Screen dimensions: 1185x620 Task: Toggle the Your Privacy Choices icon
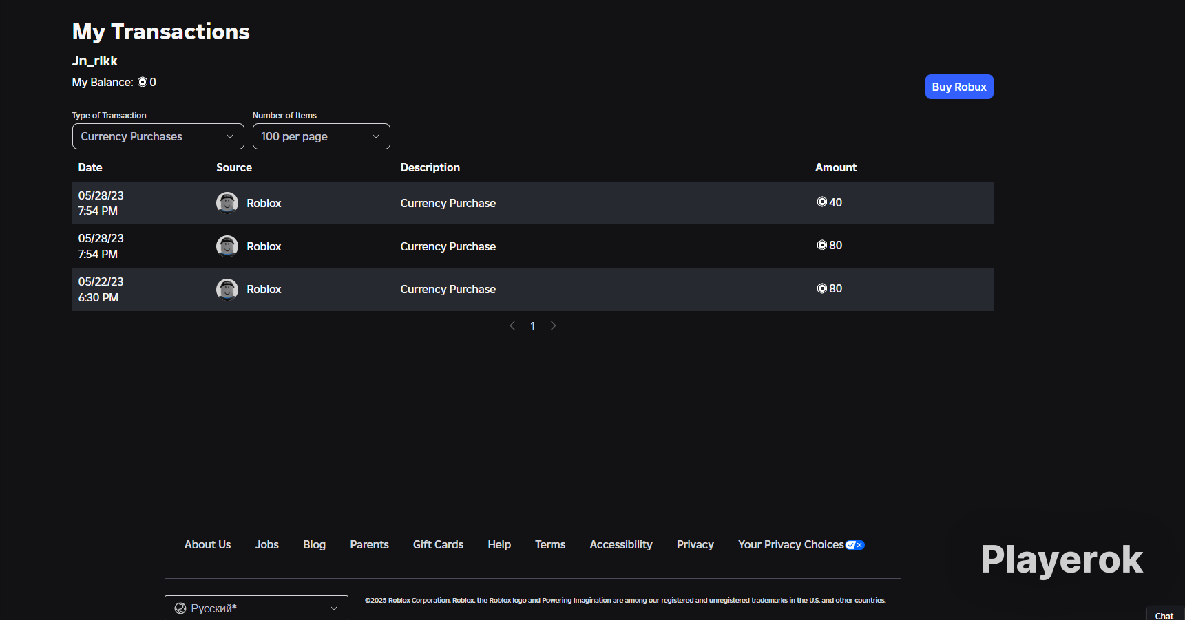(x=855, y=545)
